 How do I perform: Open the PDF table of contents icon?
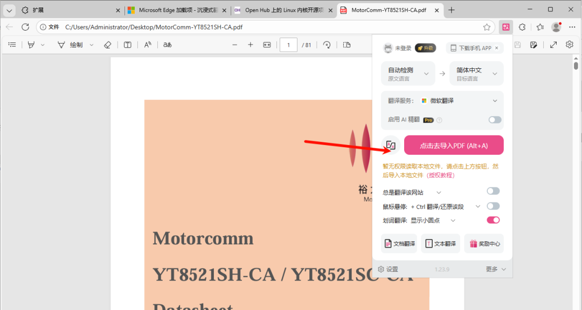pos(12,45)
